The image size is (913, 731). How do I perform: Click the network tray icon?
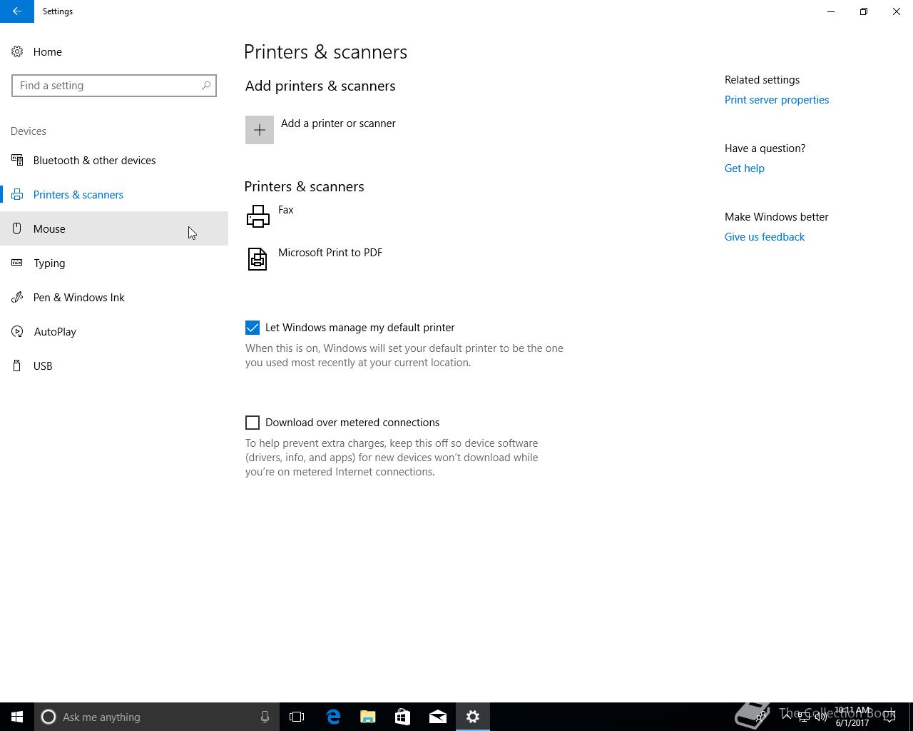[804, 717]
